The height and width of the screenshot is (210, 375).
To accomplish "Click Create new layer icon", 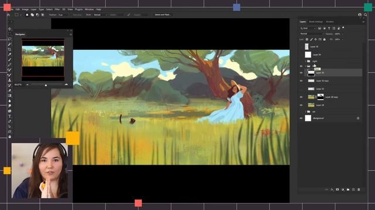I will [353, 190].
